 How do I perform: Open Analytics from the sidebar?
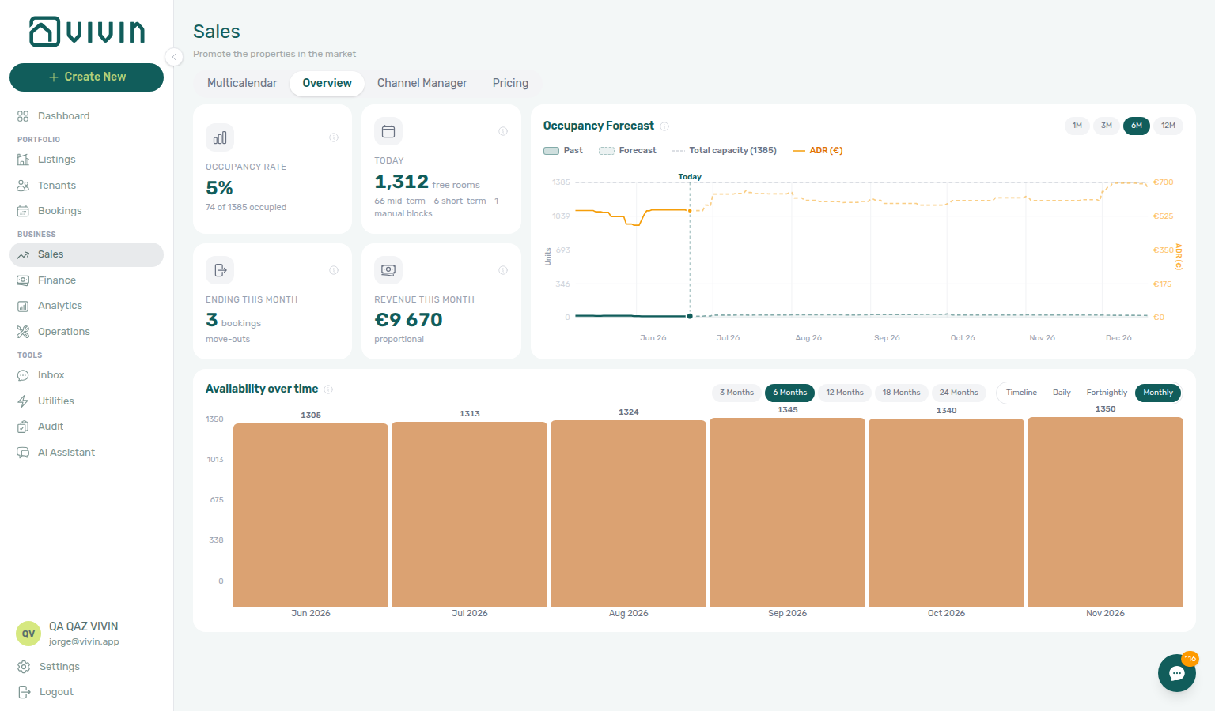(x=60, y=306)
